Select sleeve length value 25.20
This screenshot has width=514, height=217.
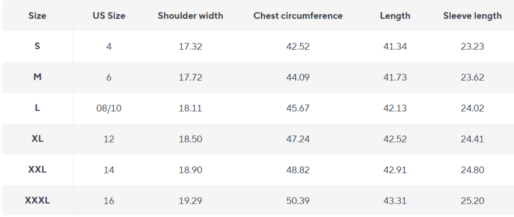tap(472, 201)
